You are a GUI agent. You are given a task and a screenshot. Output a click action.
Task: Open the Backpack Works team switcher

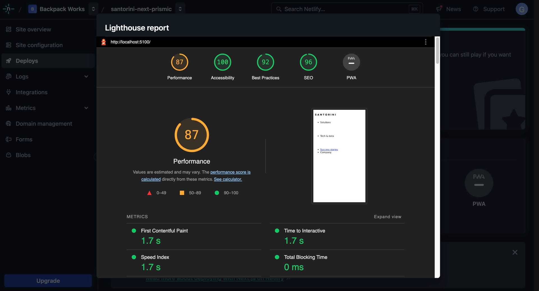pyautogui.click(x=93, y=8)
